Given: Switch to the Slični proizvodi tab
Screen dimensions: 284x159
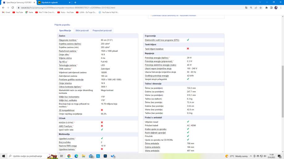Looking at the screenshot, I should coord(82,30).
